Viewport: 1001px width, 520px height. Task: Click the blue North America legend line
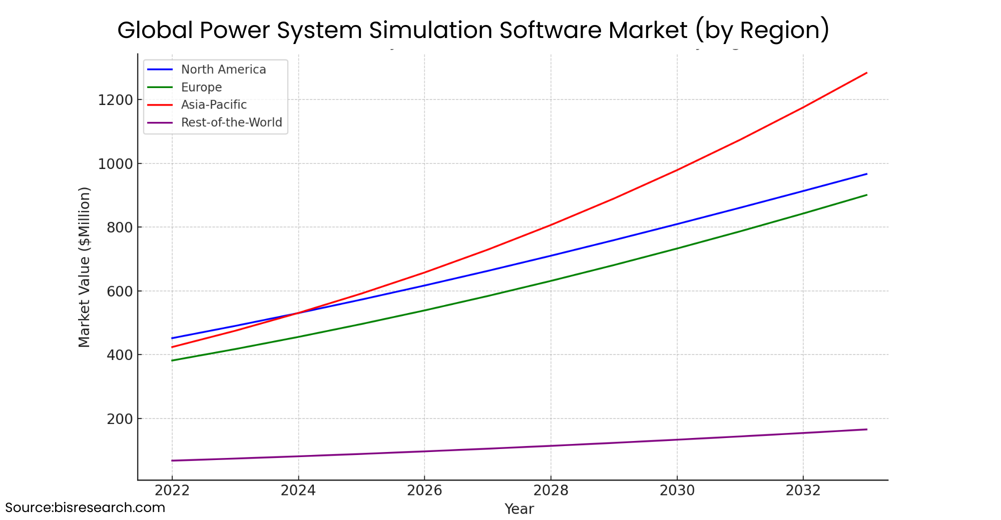click(x=160, y=69)
